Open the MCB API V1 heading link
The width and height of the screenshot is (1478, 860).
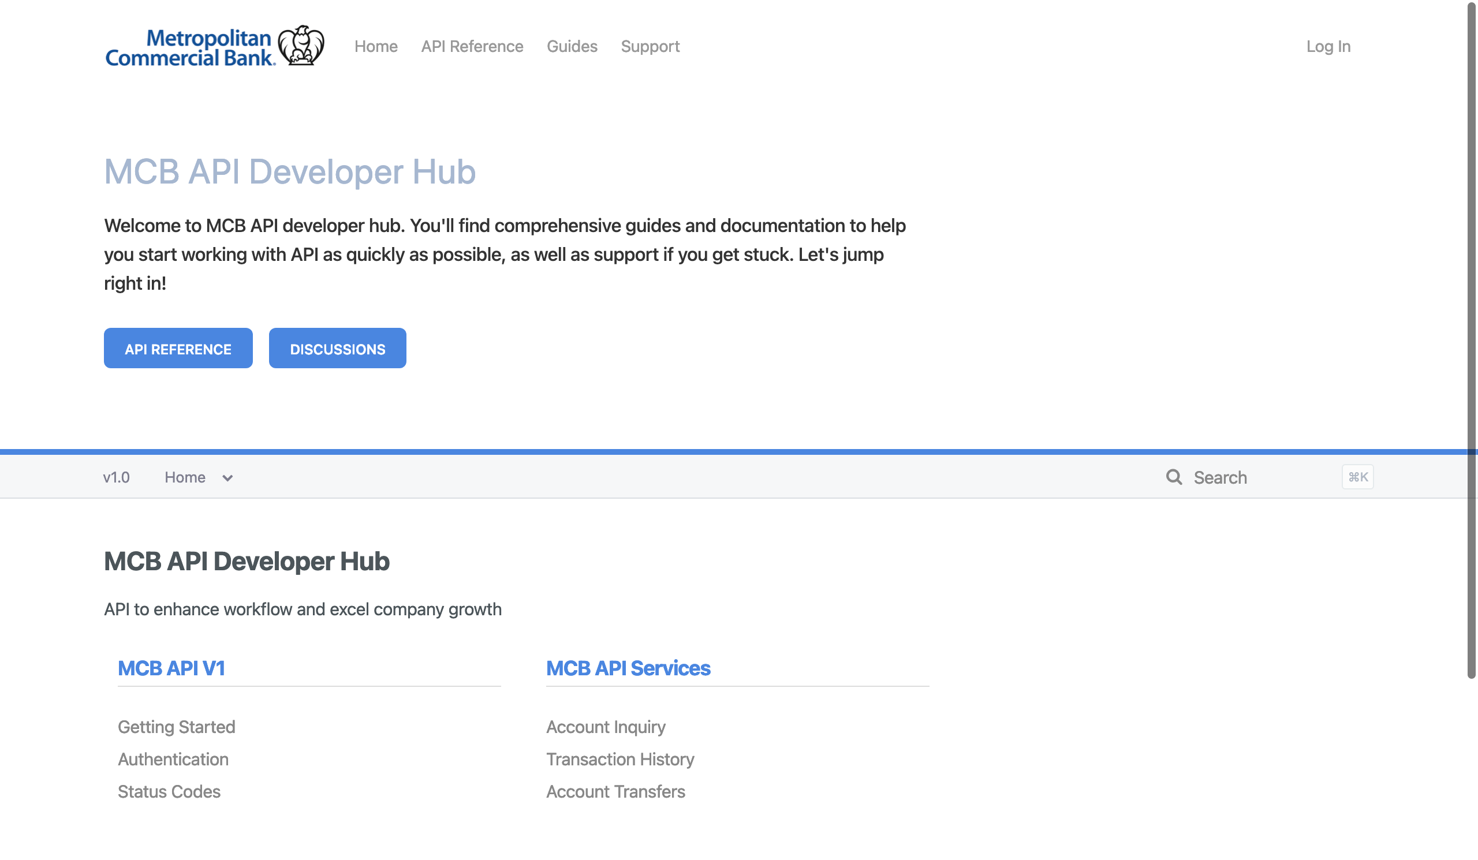click(x=171, y=668)
